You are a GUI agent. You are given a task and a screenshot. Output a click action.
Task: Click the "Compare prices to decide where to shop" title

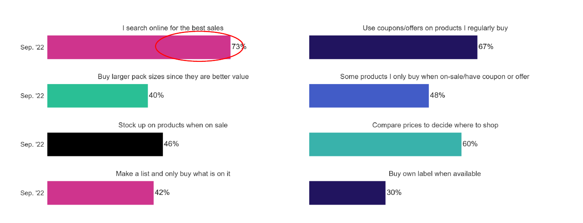tap(435, 125)
